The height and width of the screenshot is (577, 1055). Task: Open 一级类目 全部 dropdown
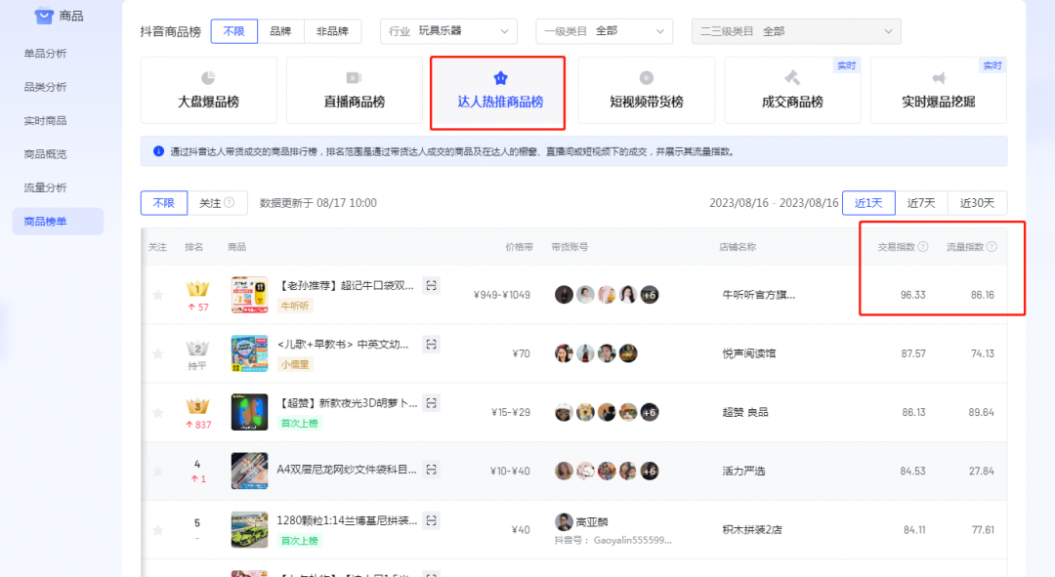605,31
